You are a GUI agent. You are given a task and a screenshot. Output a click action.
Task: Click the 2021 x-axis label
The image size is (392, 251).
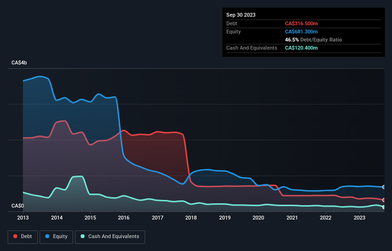click(292, 218)
